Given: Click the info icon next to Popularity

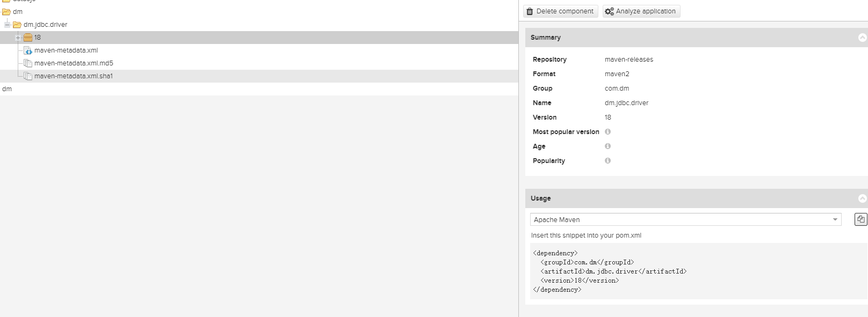Looking at the screenshot, I should [x=607, y=160].
